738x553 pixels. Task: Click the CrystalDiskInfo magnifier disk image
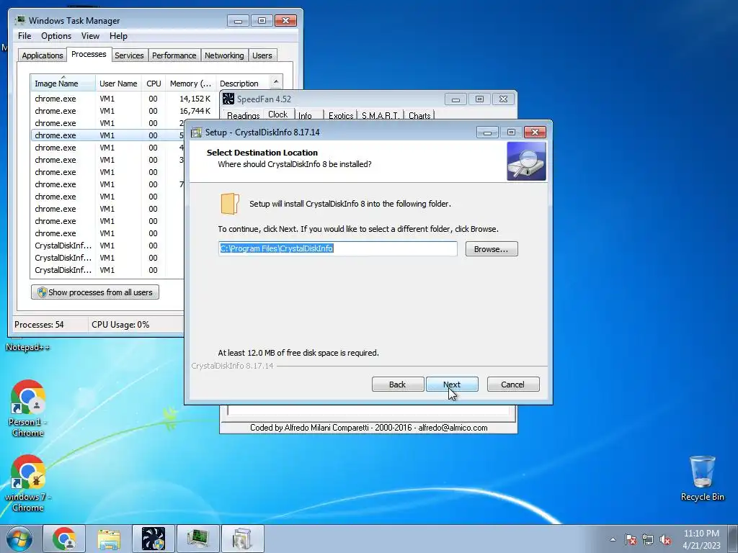[526, 161]
